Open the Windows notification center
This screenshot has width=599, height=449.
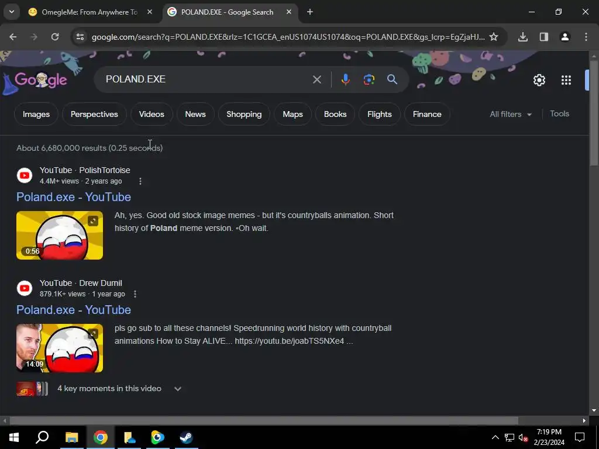click(580, 437)
